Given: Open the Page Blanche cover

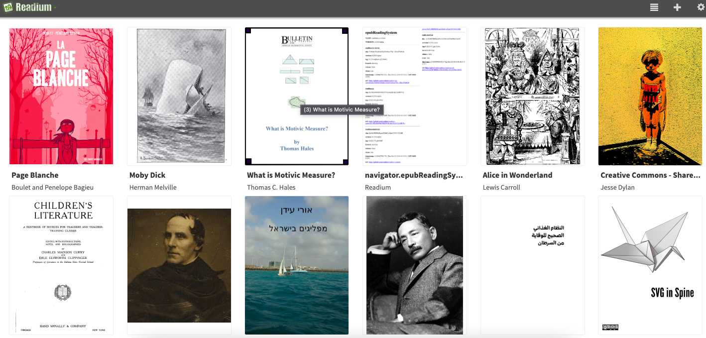Looking at the screenshot, I should click(x=61, y=96).
